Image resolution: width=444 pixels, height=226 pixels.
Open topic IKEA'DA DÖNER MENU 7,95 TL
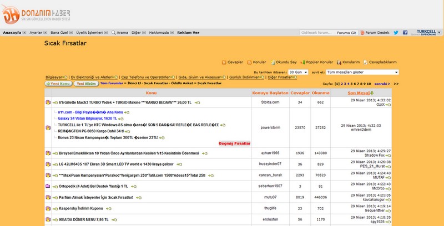(x=84, y=220)
